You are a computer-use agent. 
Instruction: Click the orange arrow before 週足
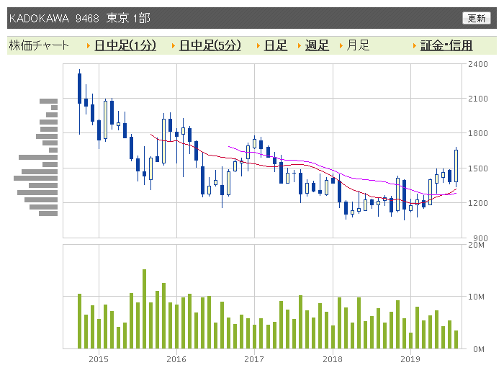tap(300, 46)
